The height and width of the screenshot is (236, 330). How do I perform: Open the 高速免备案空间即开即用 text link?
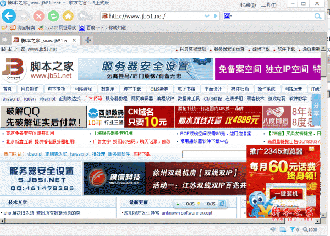coord(30,133)
